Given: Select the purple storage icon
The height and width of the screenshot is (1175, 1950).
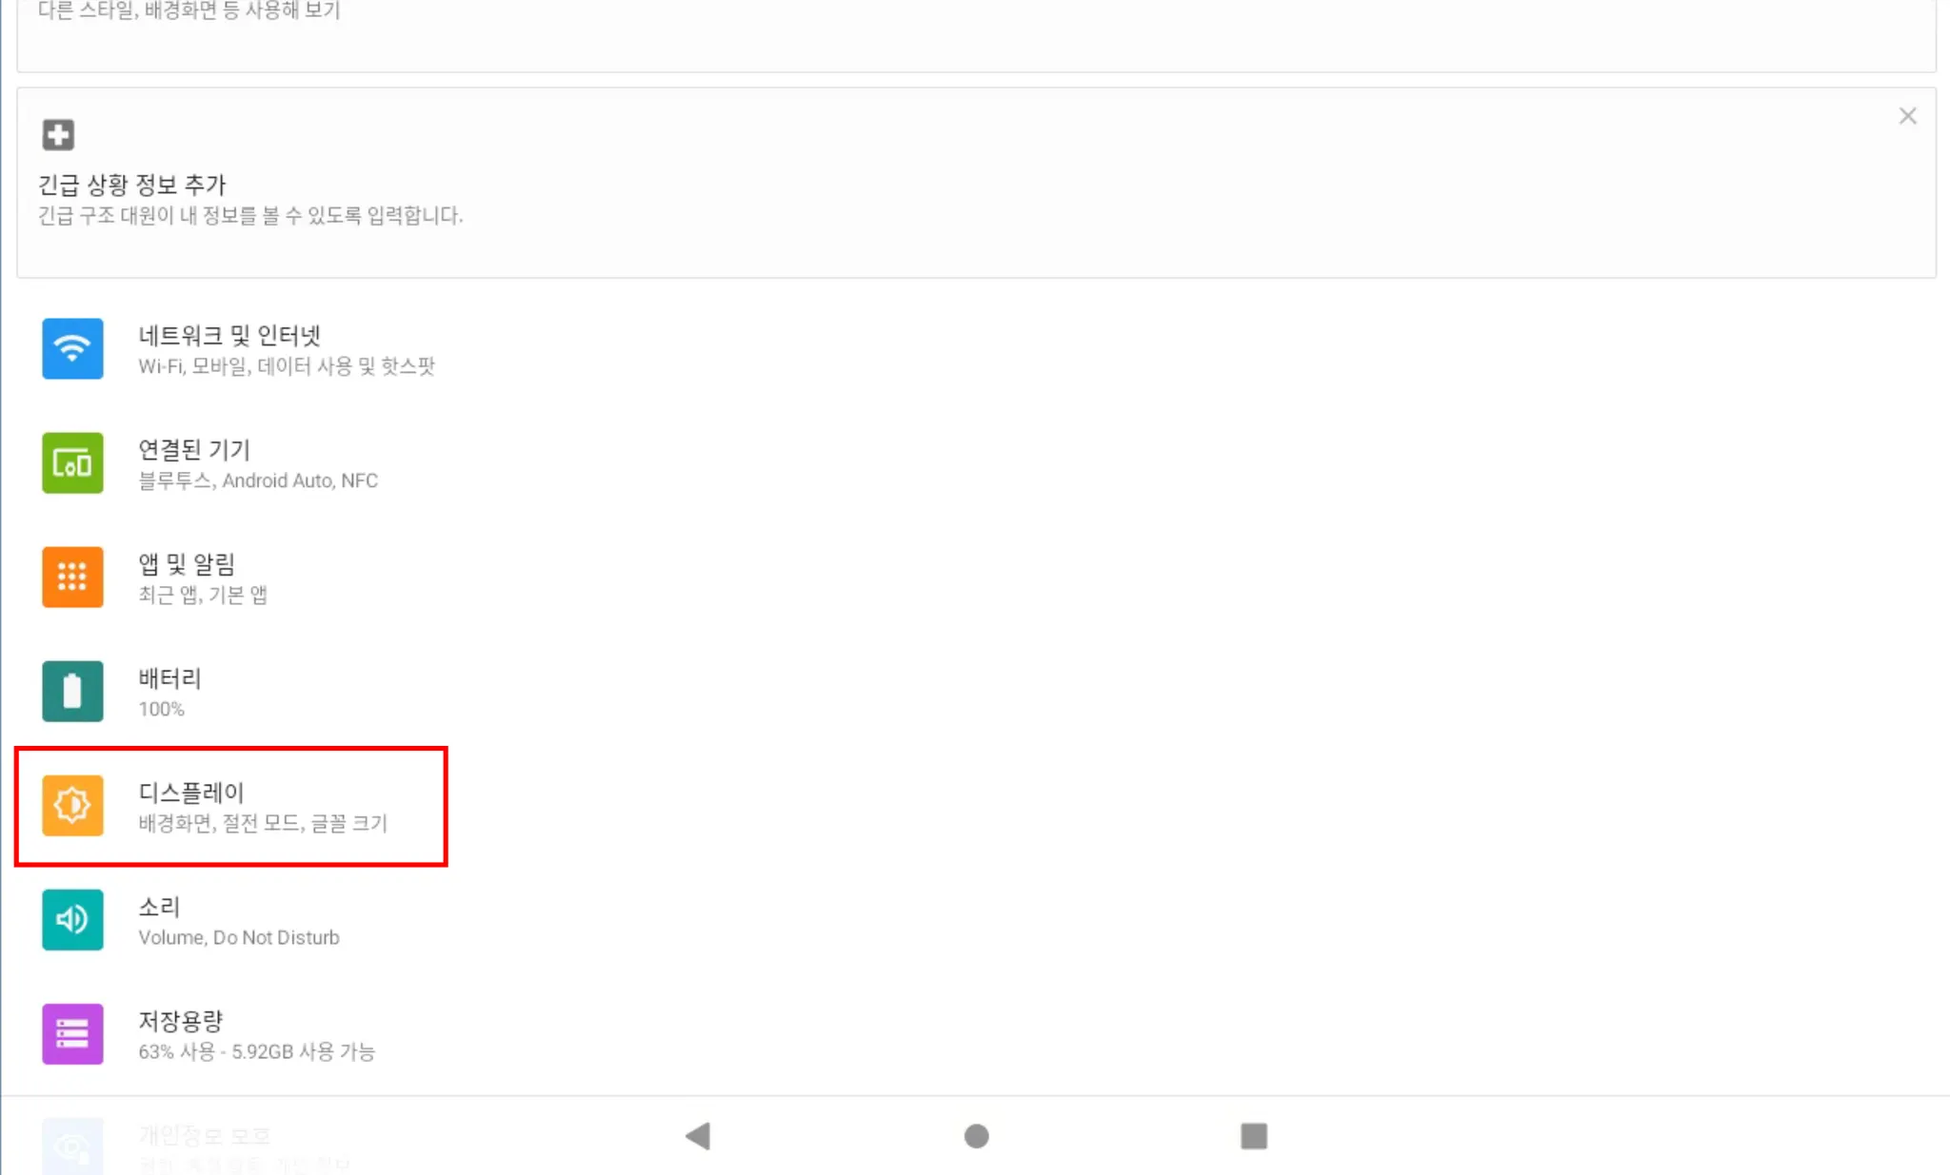Looking at the screenshot, I should click(72, 1033).
